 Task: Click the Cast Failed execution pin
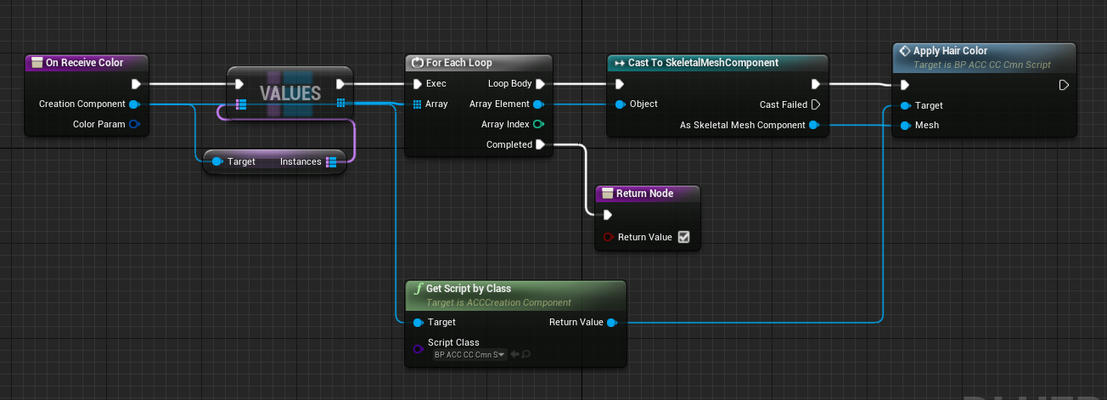815,104
